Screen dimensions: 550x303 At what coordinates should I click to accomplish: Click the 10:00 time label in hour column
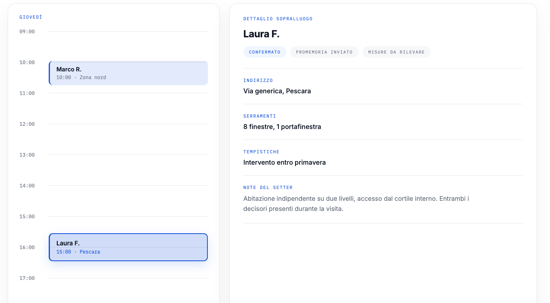[x=27, y=62]
